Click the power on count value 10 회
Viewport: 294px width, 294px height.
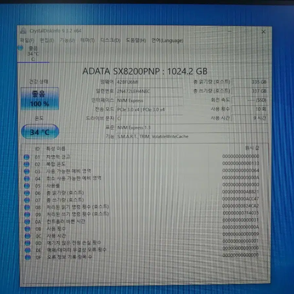click(250, 109)
